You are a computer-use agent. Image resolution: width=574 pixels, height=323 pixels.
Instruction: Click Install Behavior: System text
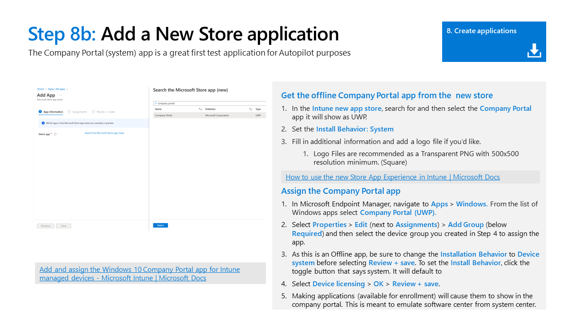355,129
